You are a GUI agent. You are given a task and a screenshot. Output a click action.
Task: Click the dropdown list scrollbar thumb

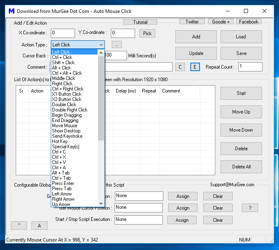click(x=101, y=98)
